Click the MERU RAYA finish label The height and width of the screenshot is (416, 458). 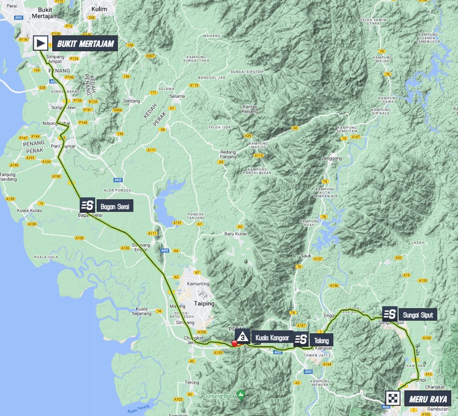[428, 400]
